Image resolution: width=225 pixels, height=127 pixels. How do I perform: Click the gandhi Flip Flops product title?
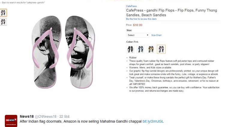click(x=171, y=12)
